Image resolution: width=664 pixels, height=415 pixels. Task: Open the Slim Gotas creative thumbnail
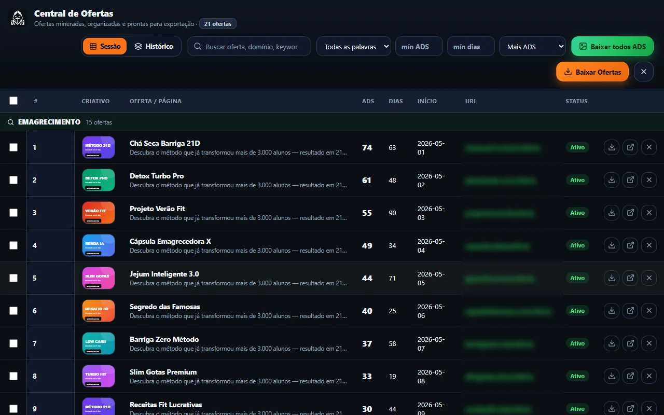coord(99,278)
